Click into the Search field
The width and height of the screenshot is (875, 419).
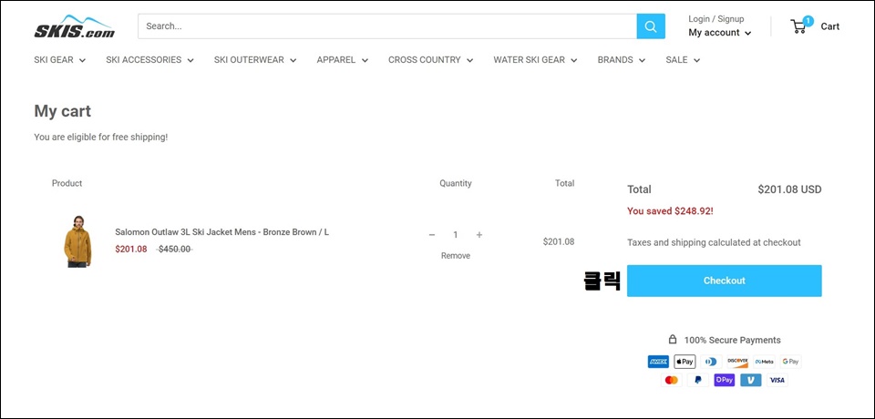[387, 26]
